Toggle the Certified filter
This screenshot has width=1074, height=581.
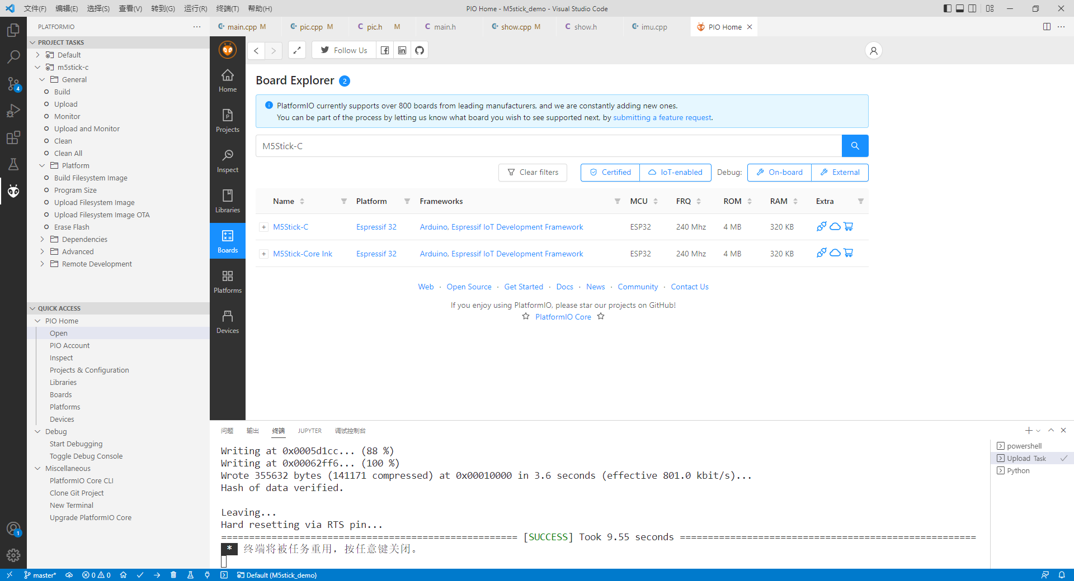point(610,173)
